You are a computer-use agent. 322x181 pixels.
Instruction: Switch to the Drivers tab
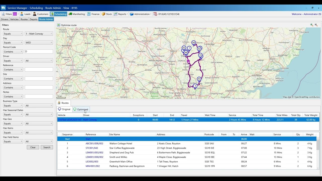pyautogui.click(x=5, y=19)
